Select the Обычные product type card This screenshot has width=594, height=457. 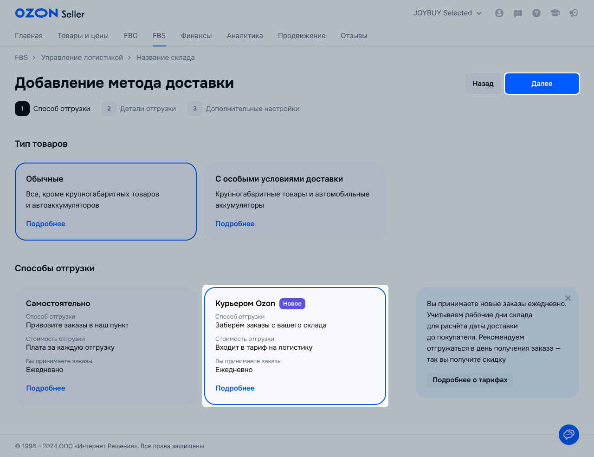[106, 201]
